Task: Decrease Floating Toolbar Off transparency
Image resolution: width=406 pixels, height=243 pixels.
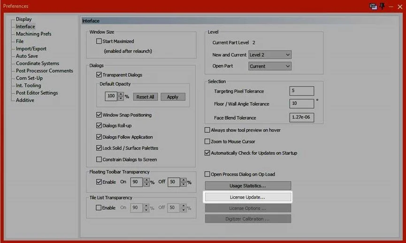Action: coord(184,184)
